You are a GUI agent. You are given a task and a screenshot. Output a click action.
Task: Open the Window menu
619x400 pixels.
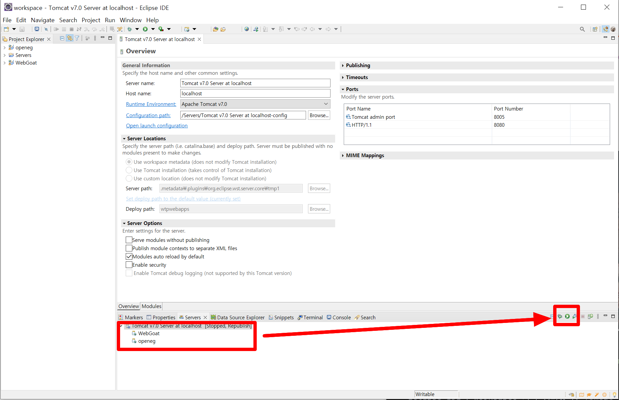click(131, 20)
